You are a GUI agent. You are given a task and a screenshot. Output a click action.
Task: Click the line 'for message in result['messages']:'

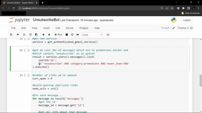(58, 99)
